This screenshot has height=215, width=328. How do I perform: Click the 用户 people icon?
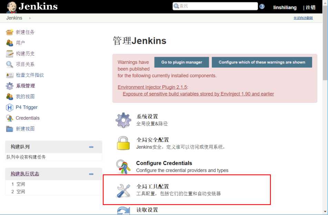10,43
